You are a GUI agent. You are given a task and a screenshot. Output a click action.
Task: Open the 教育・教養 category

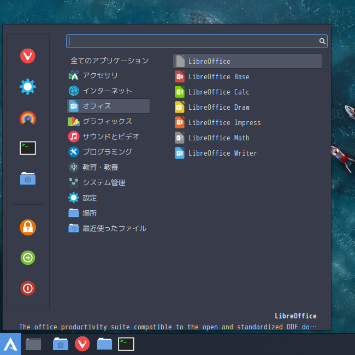pyautogui.click(x=108, y=167)
